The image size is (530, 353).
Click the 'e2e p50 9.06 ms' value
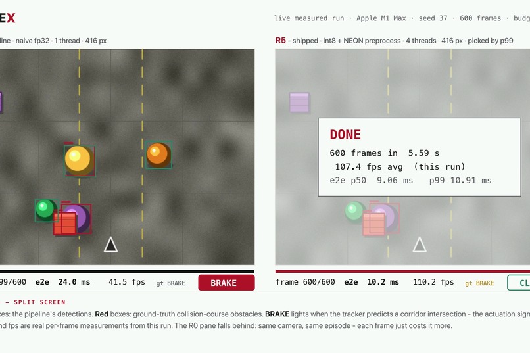click(x=371, y=180)
